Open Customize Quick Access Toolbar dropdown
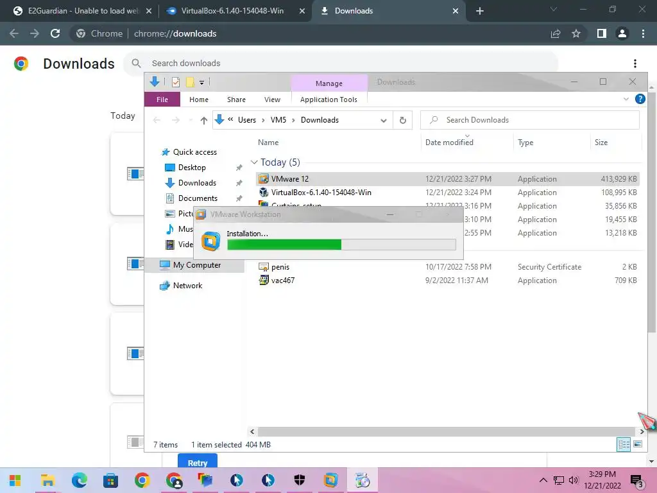Image resolution: width=657 pixels, height=493 pixels. (x=201, y=82)
